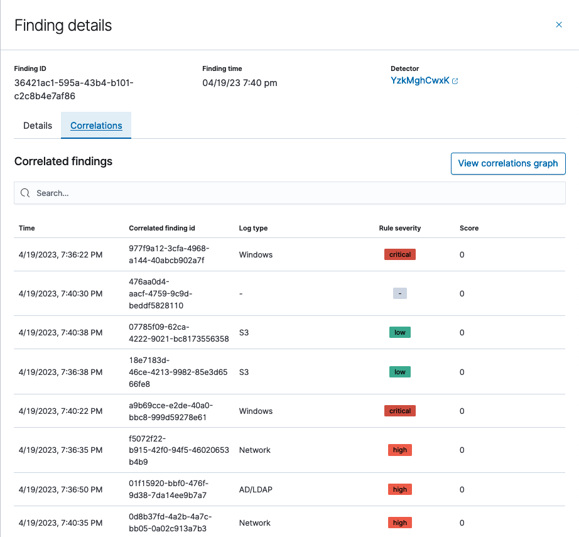The height and width of the screenshot is (537, 579).
Task: Sort by the Time column header
Action: (x=27, y=228)
